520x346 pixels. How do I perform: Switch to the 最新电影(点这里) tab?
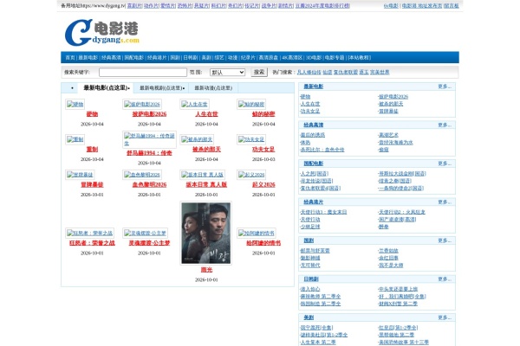tap(106, 87)
